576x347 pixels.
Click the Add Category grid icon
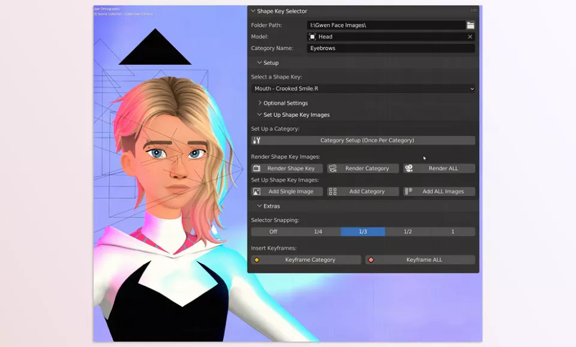[332, 192]
